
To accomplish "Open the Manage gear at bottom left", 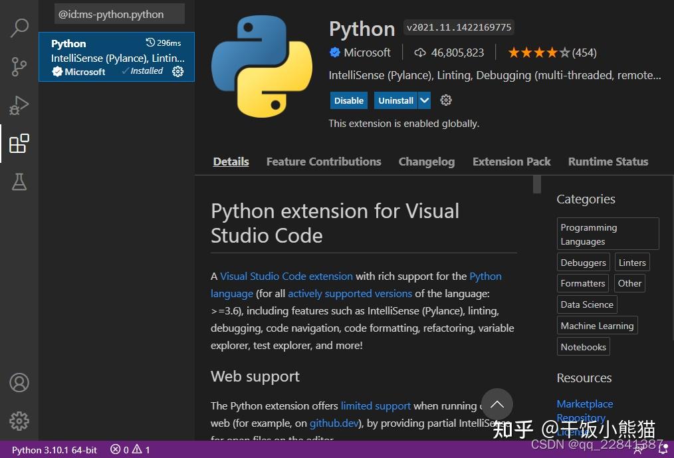I will tap(19, 421).
